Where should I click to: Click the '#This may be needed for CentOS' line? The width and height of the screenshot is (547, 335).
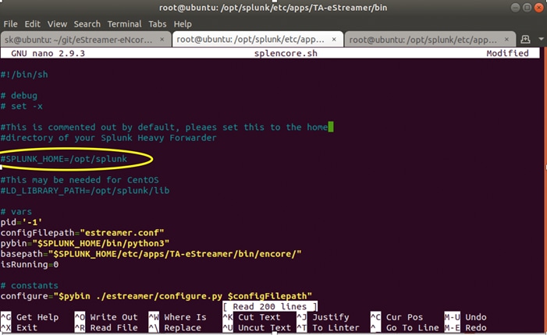point(80,180)
